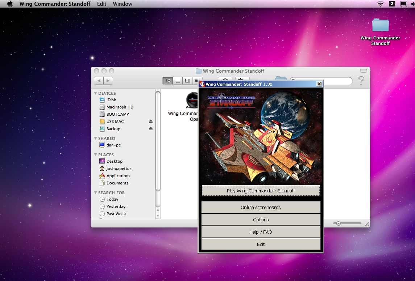Toggle the Finder toolbar pill button
The height and width of the screenshot is (281, 415).
click(x=363, y=71)
